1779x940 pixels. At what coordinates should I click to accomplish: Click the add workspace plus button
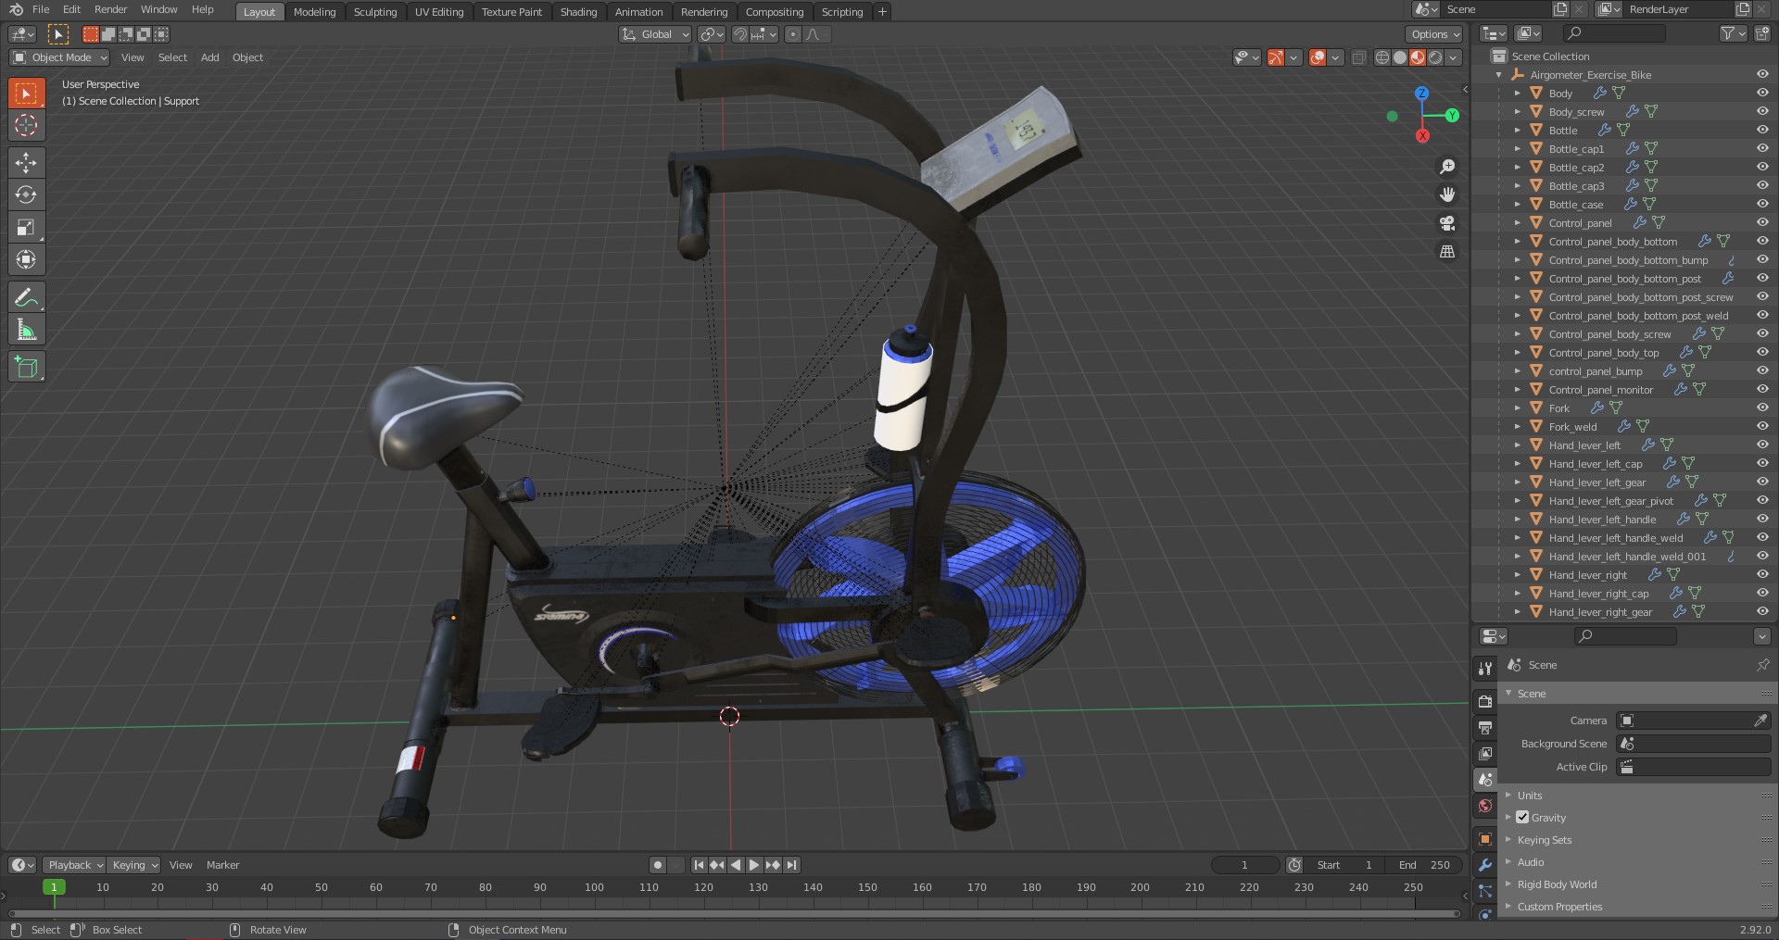coord(882,12)
